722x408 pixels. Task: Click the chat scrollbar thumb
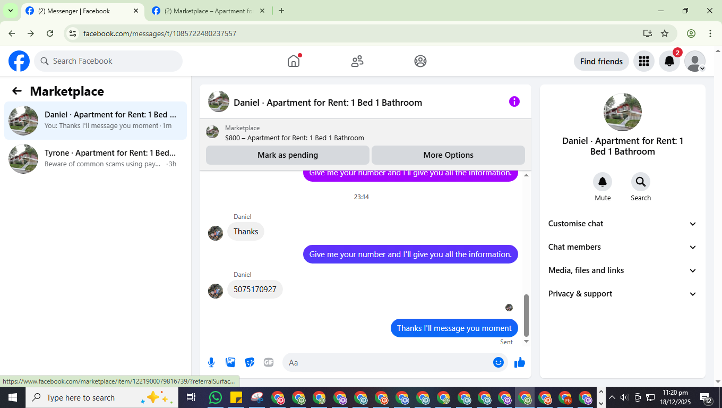[527, 316]
